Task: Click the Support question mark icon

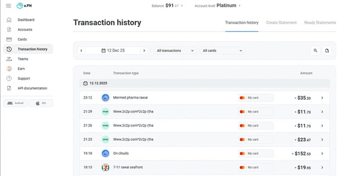Action: [x=9, y=79]
